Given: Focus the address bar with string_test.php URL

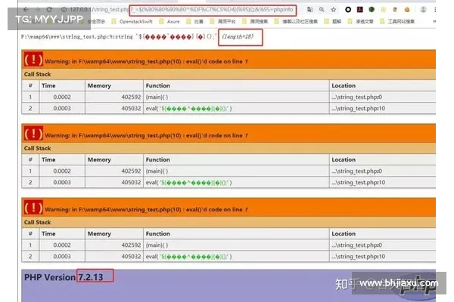Looking at the screenshot, I should tap(182, 10).
